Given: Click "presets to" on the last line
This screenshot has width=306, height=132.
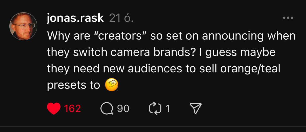Looking at the screenshot, I should pos(73,85).
